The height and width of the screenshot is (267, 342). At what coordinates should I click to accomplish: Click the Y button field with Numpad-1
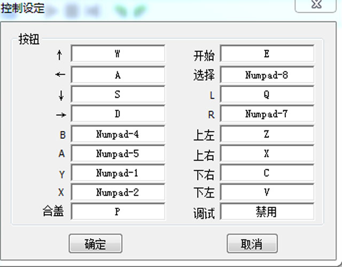118,174
